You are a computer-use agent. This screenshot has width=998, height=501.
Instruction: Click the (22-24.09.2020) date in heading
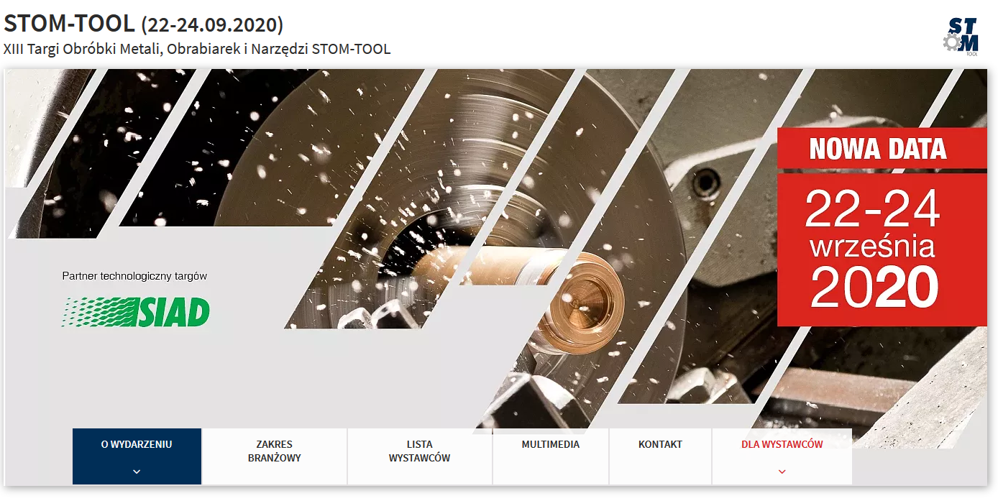[x=212, y=24]
